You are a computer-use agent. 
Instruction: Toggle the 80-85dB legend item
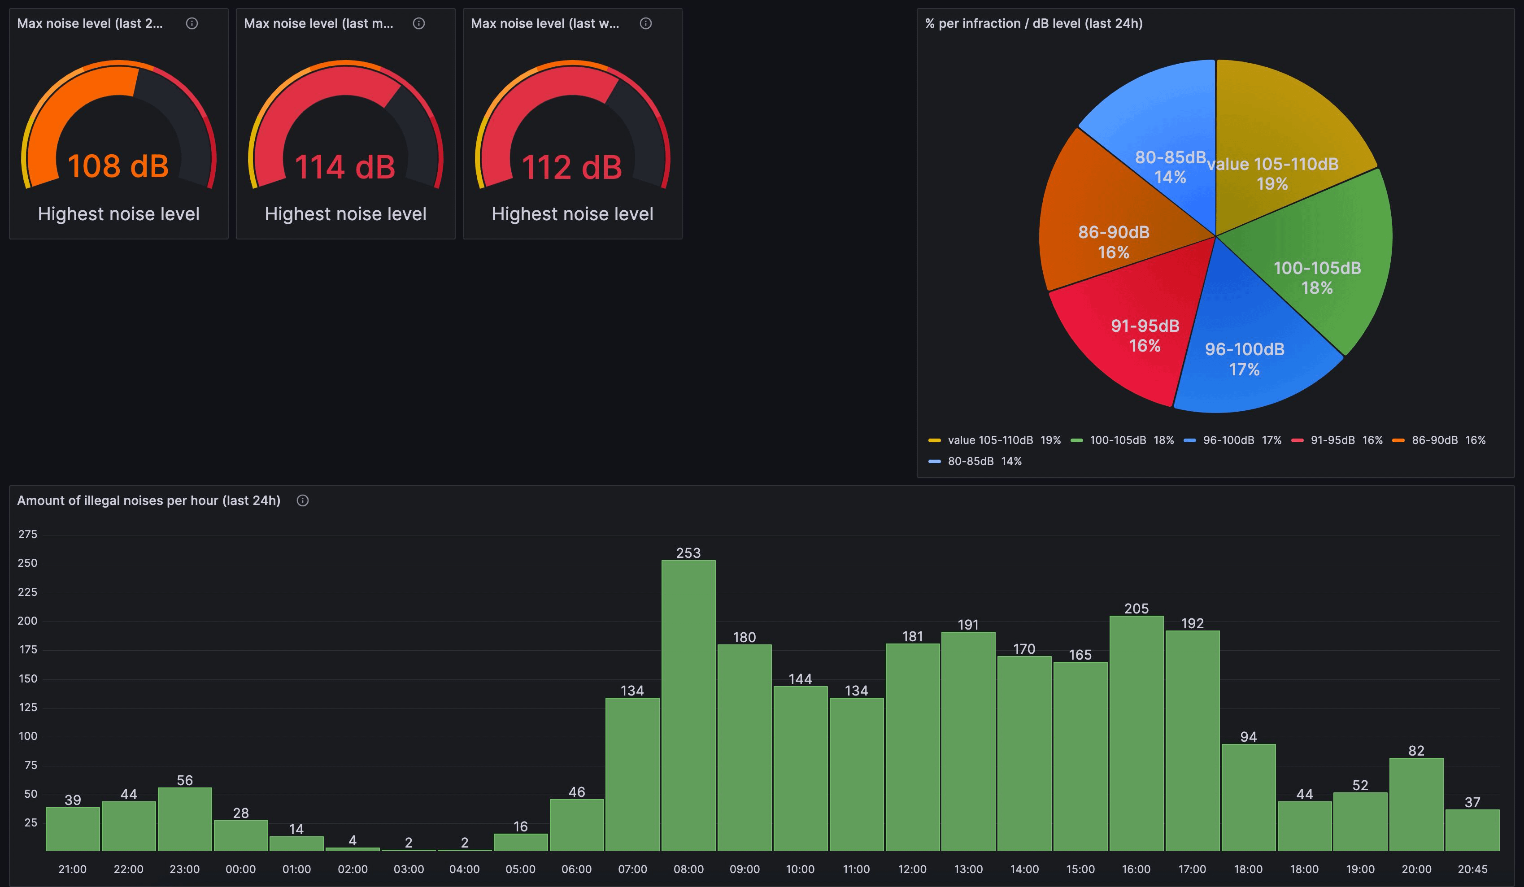point(970,461)
